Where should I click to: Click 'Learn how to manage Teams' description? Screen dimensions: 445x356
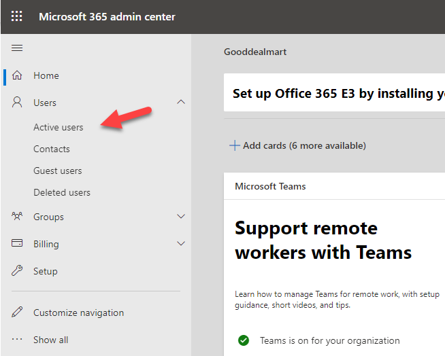coord(337,300)
